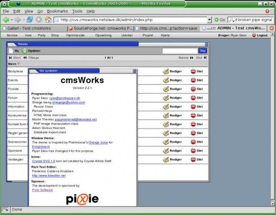The image size is (276, 215).
Task: Open the fckeditor.net website link
Action: point(49,176)
